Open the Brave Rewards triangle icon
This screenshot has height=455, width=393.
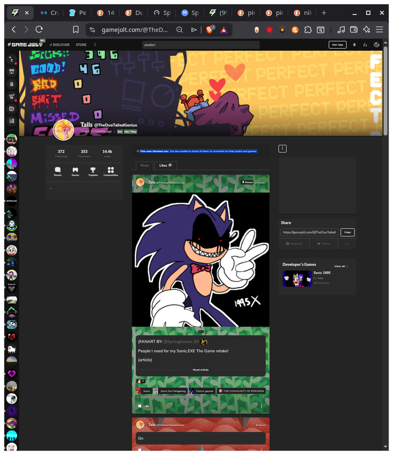[x=224, y=30]
